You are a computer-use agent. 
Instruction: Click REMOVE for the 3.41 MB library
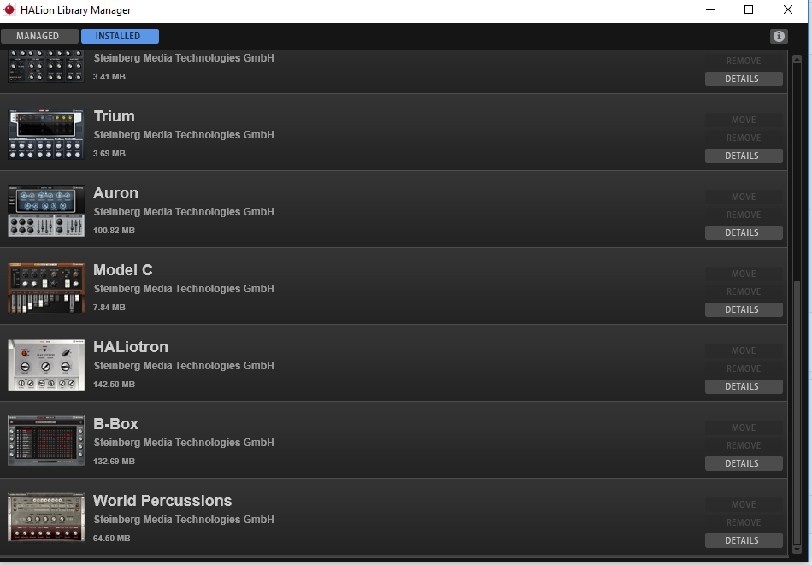tap(744, 61)
